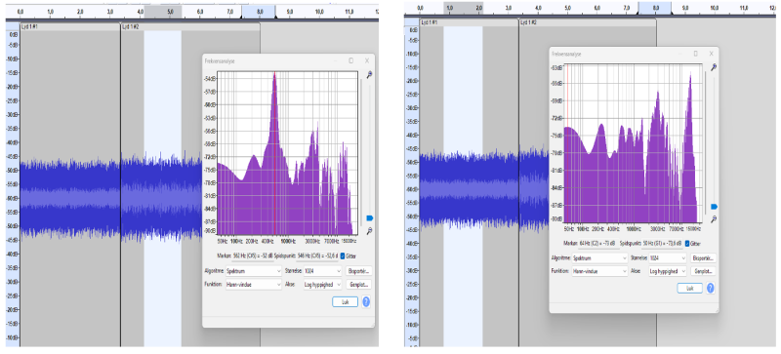
Task: Click Genplot in the 562 Hz analysis dialog
Action: pos(358,285)
